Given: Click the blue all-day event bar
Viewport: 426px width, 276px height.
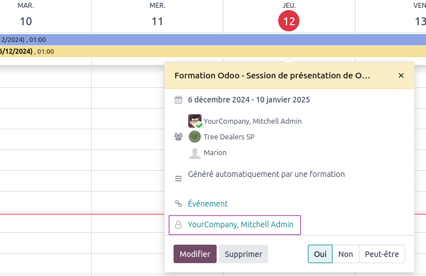Looking at the screenshot, I should pos(224,40).
